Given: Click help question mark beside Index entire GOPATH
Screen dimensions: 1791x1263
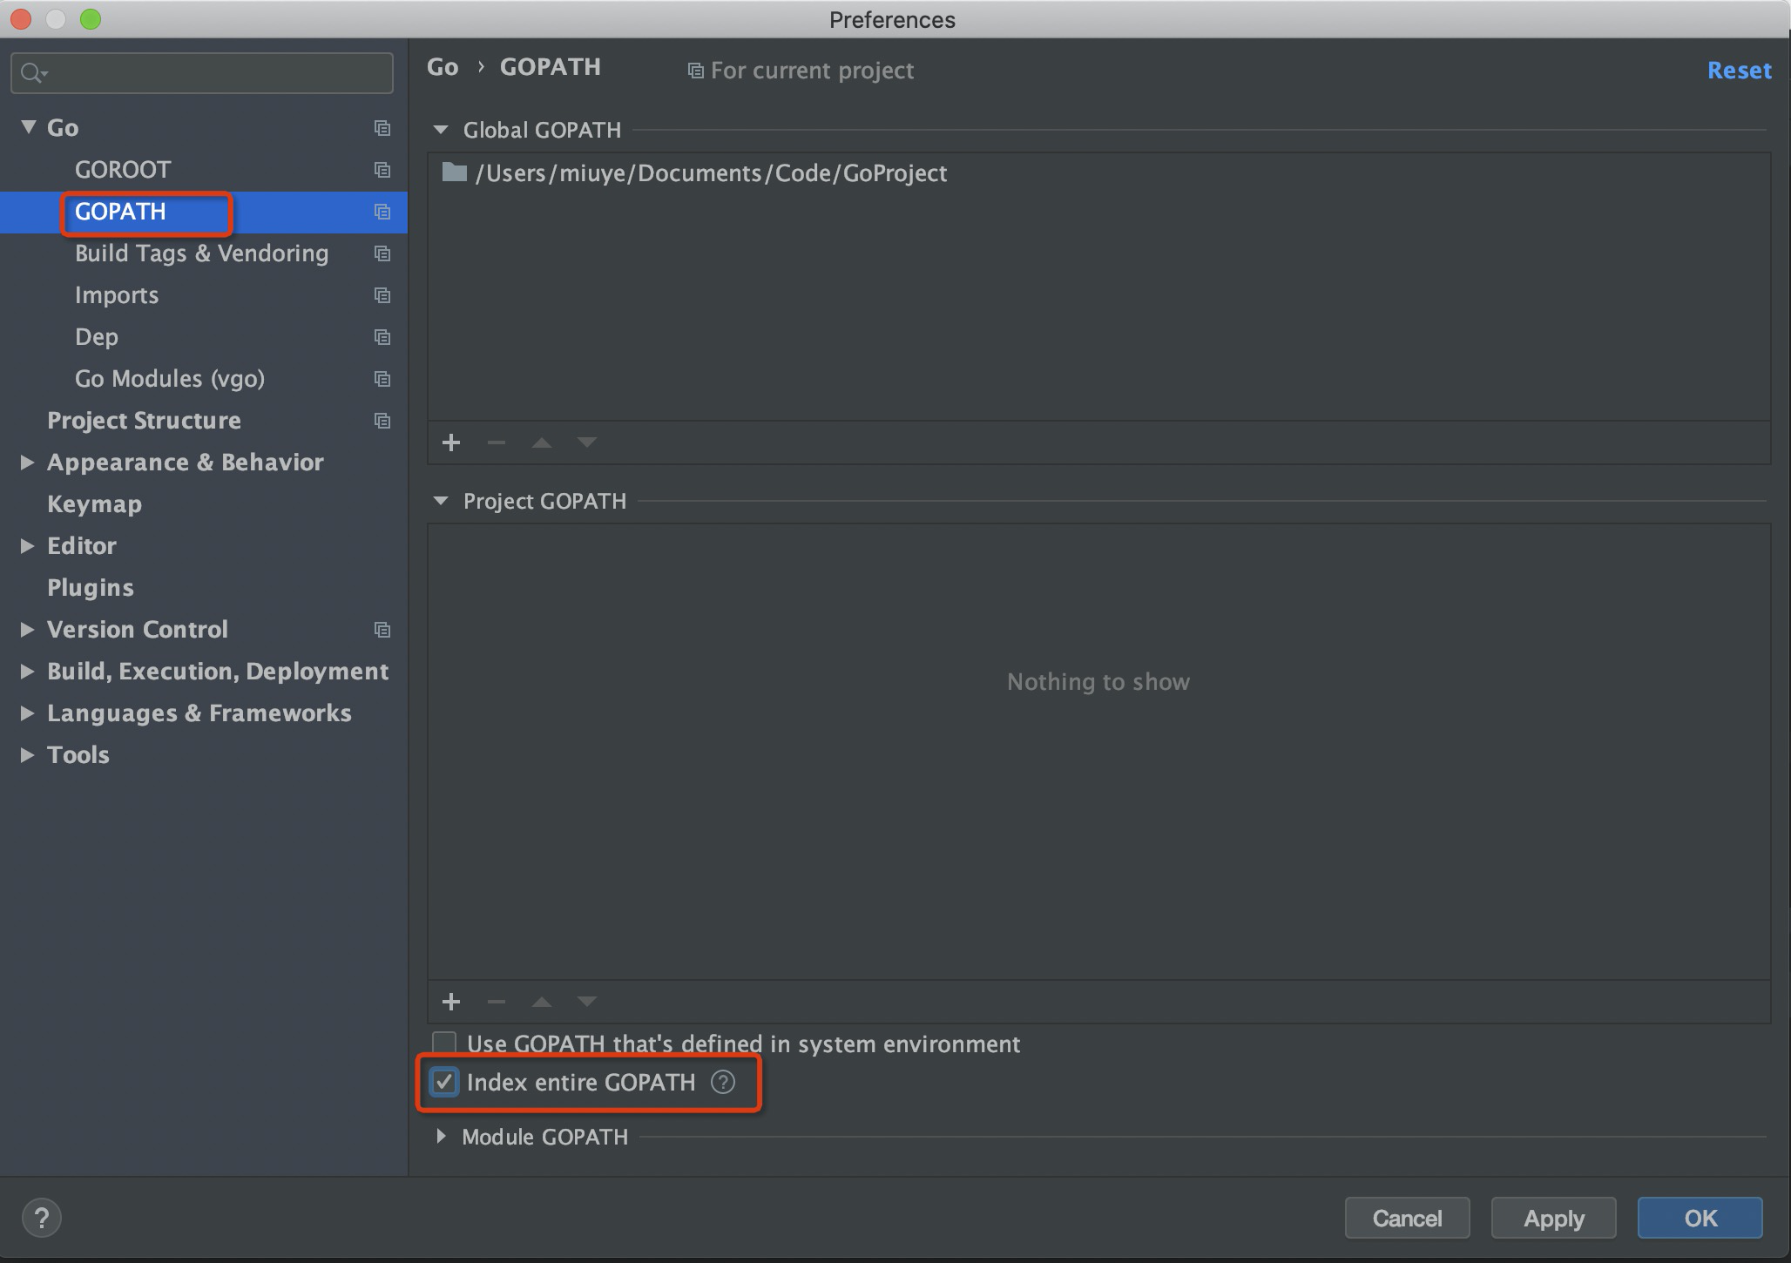Looking at the screenshot, I should coord(723,1082).
